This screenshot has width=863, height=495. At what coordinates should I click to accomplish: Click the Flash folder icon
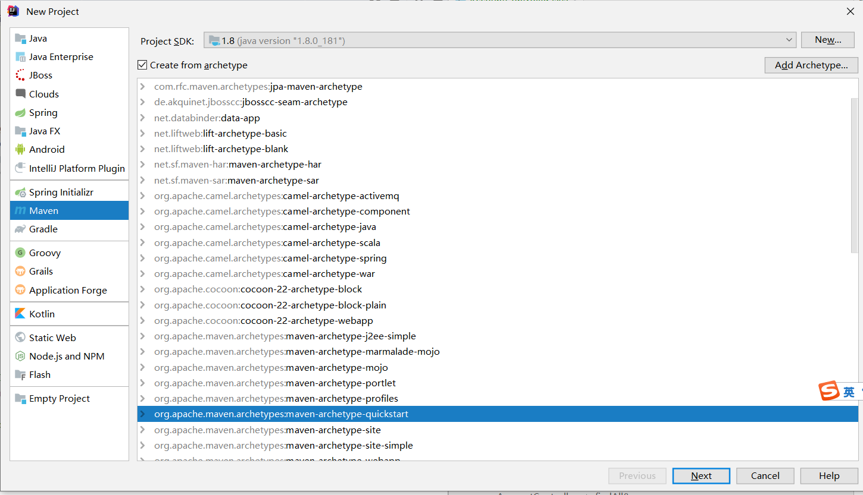pyautogui.click(x=20, y=375)
